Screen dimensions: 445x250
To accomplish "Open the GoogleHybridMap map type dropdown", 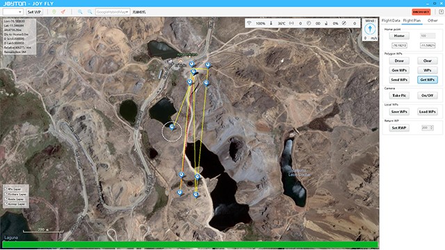I will click(x=113, y=12).
